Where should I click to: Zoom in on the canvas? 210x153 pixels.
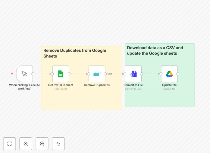(26, 144)
